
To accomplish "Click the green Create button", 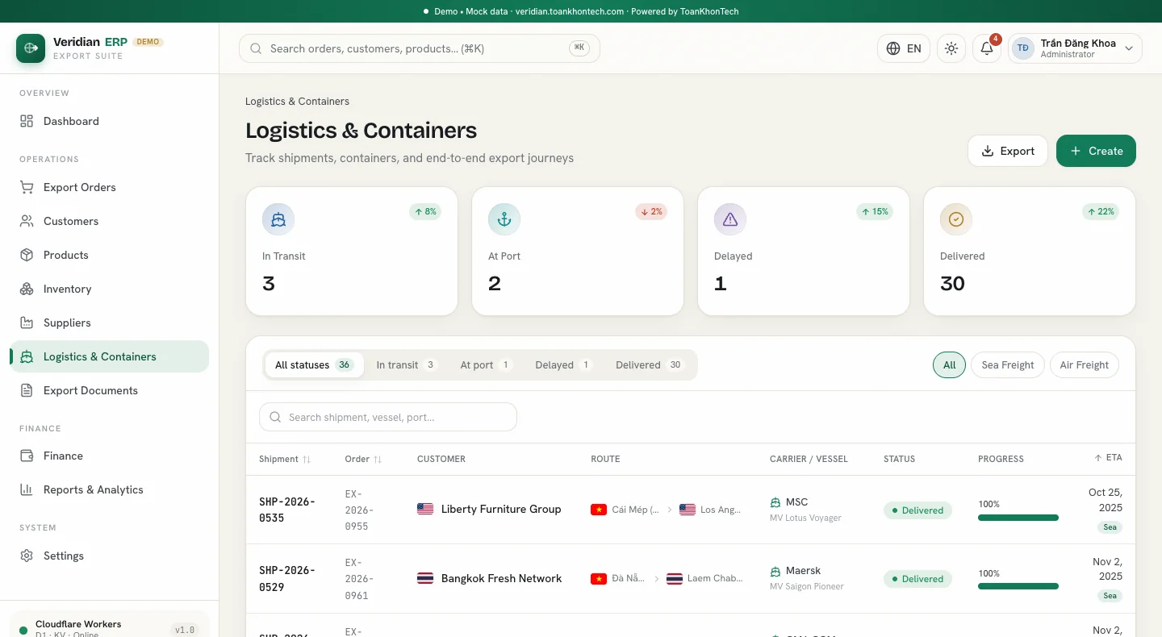I will (1096, 151).
